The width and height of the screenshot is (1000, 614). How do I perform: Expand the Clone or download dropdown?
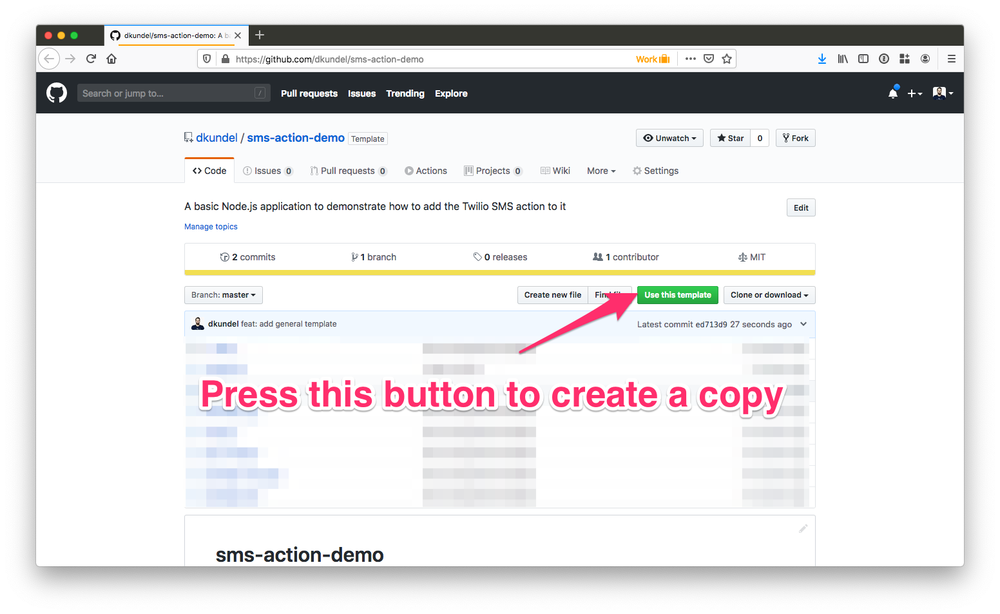point(769,295)
